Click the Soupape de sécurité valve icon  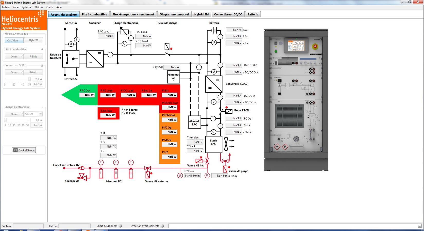[x=83, y=176]
